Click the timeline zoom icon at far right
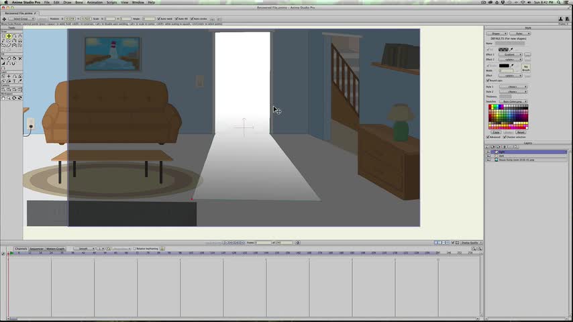Viewport: 573px width, 322px height. point(480,248)
